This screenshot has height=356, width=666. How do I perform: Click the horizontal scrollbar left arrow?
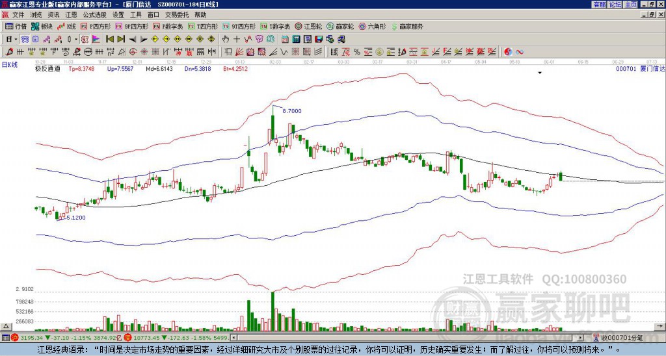233,338
